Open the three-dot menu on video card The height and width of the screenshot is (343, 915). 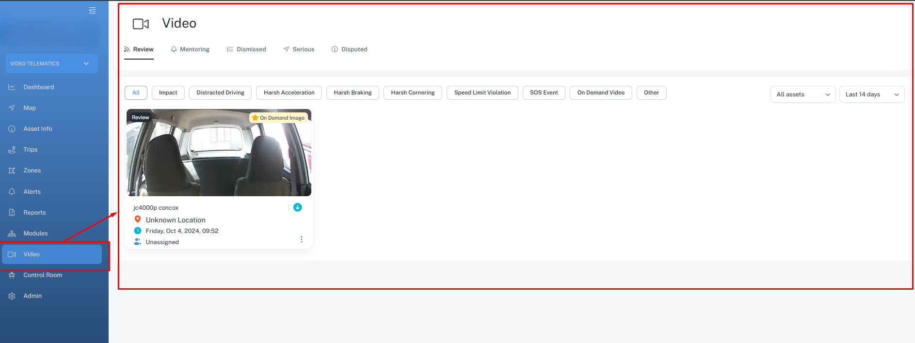point(301,239)
